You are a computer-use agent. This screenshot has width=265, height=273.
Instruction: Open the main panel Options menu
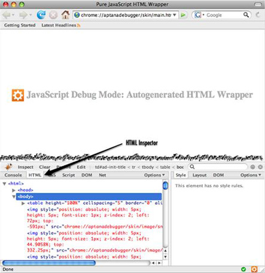coord(154,175)
